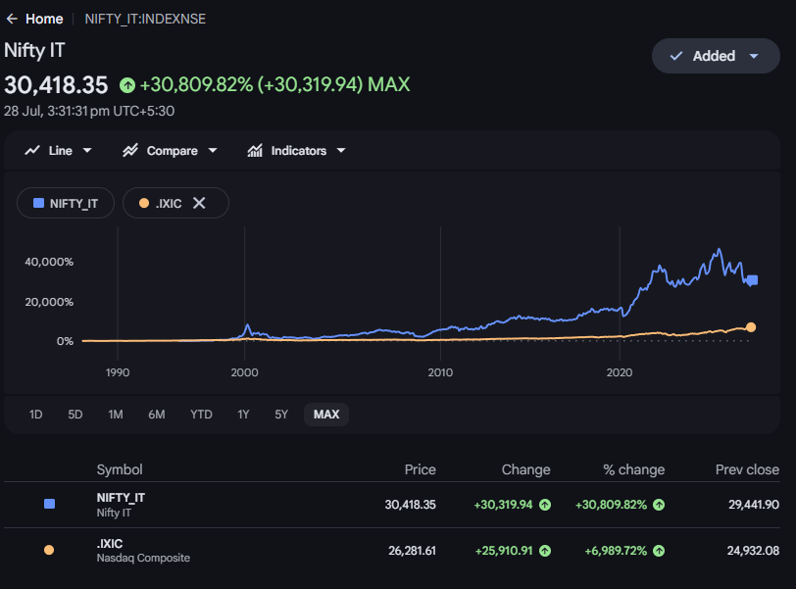The image size is (796, 589).
Task: Click the % change column header
Action: point(633,469)
